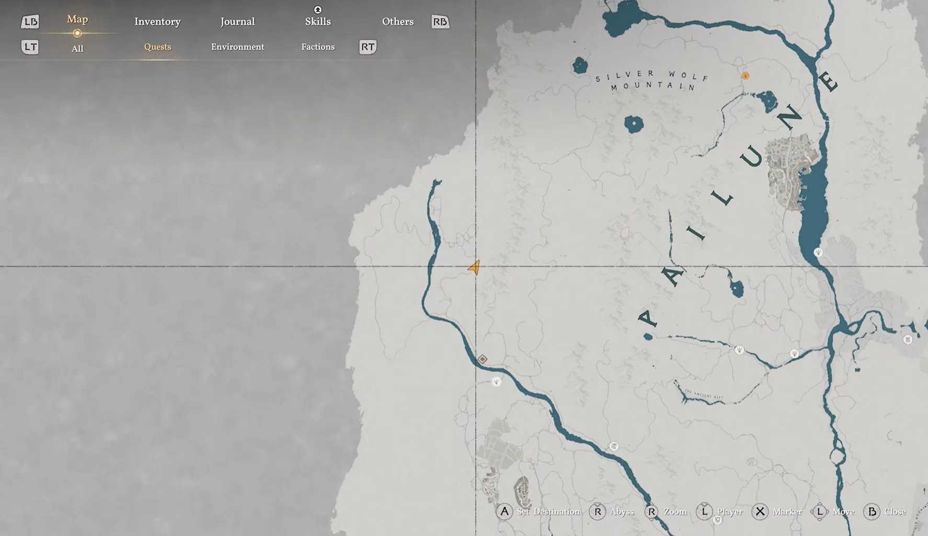Screen dimensions: 928x536
Task: Click the A button Set Destination icon
Action: click(505, 511)
